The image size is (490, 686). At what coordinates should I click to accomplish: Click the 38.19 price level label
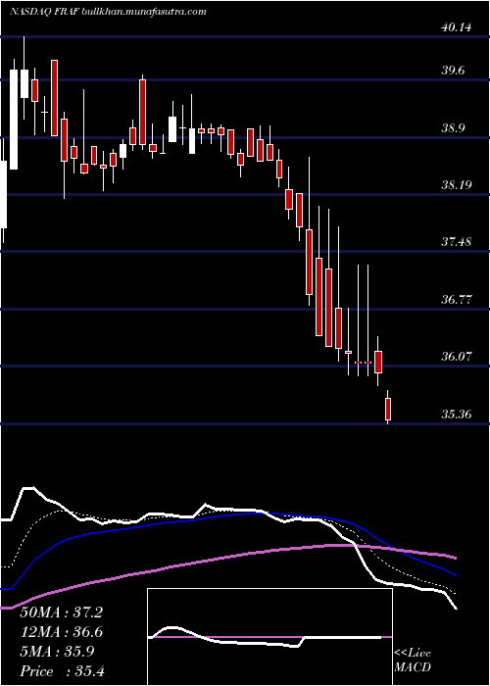point(456,184)
